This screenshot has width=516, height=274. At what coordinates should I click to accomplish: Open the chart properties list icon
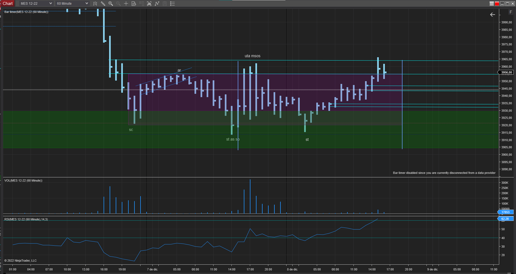pos(172,3)
